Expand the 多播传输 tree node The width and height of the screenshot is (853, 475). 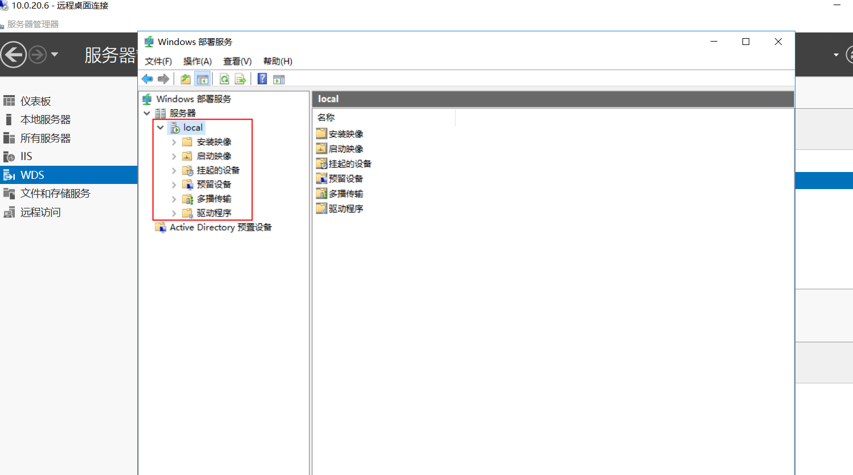174,199
